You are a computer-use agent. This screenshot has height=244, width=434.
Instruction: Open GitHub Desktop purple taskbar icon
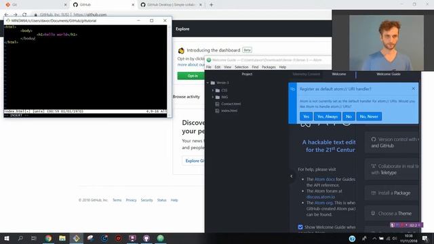(146, 238)
